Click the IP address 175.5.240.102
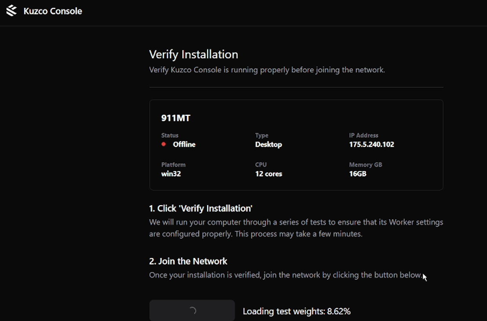This screenshot has width=487, height=321. tap(372, 144)
